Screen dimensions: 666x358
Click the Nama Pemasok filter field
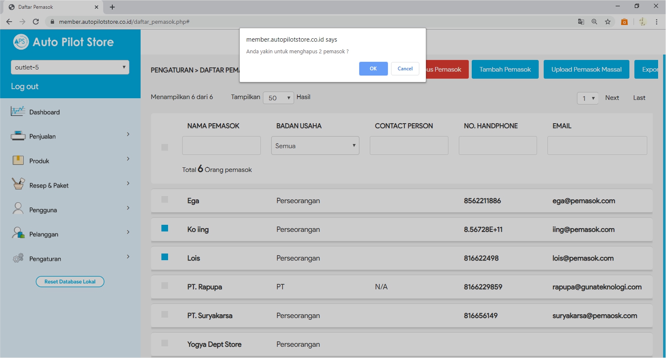[x=221, y=146]
